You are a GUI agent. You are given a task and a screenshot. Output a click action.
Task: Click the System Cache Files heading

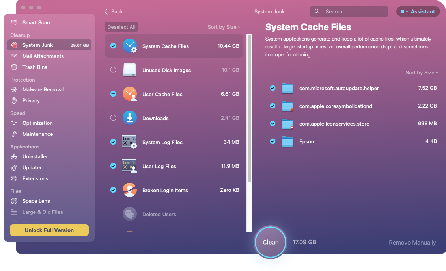308,27
